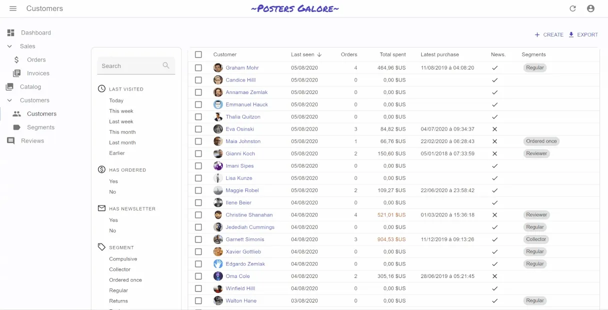Viewport: 608px width, 310px height.
Task: Toggle the Last seen sort arrow
Action: 319,54
